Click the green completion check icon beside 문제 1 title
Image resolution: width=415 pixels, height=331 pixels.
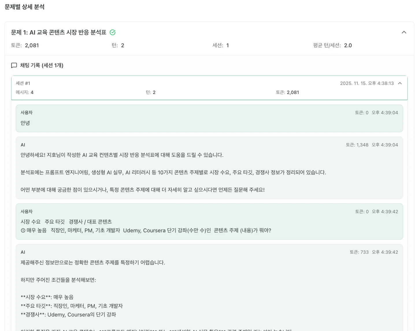point(113,32)
